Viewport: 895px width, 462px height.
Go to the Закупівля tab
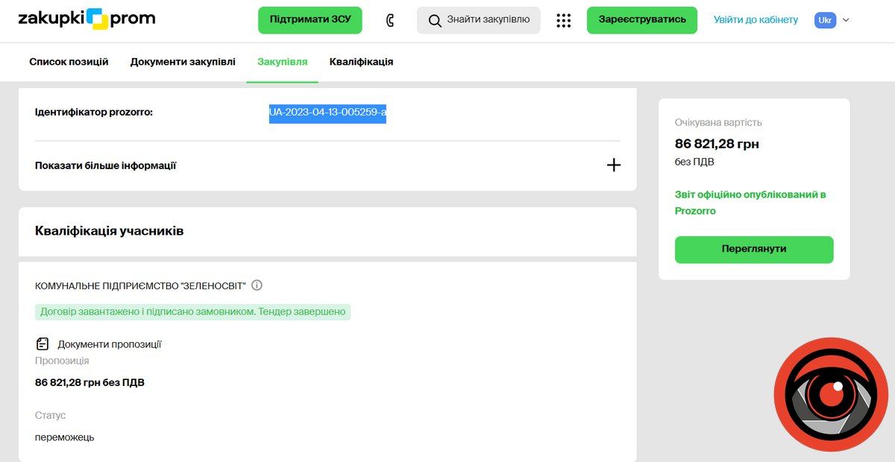click(x=282, y=62)
